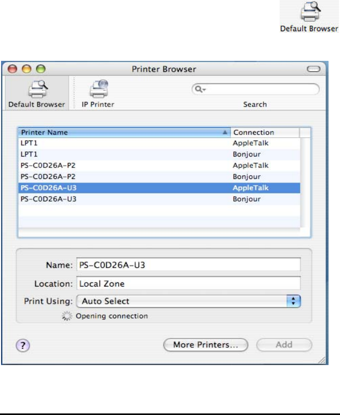The height and width of the screenshot is (415, 340).
Task: Select the PS-C0D26A-P2 Bonjour row
Action: 159,176
